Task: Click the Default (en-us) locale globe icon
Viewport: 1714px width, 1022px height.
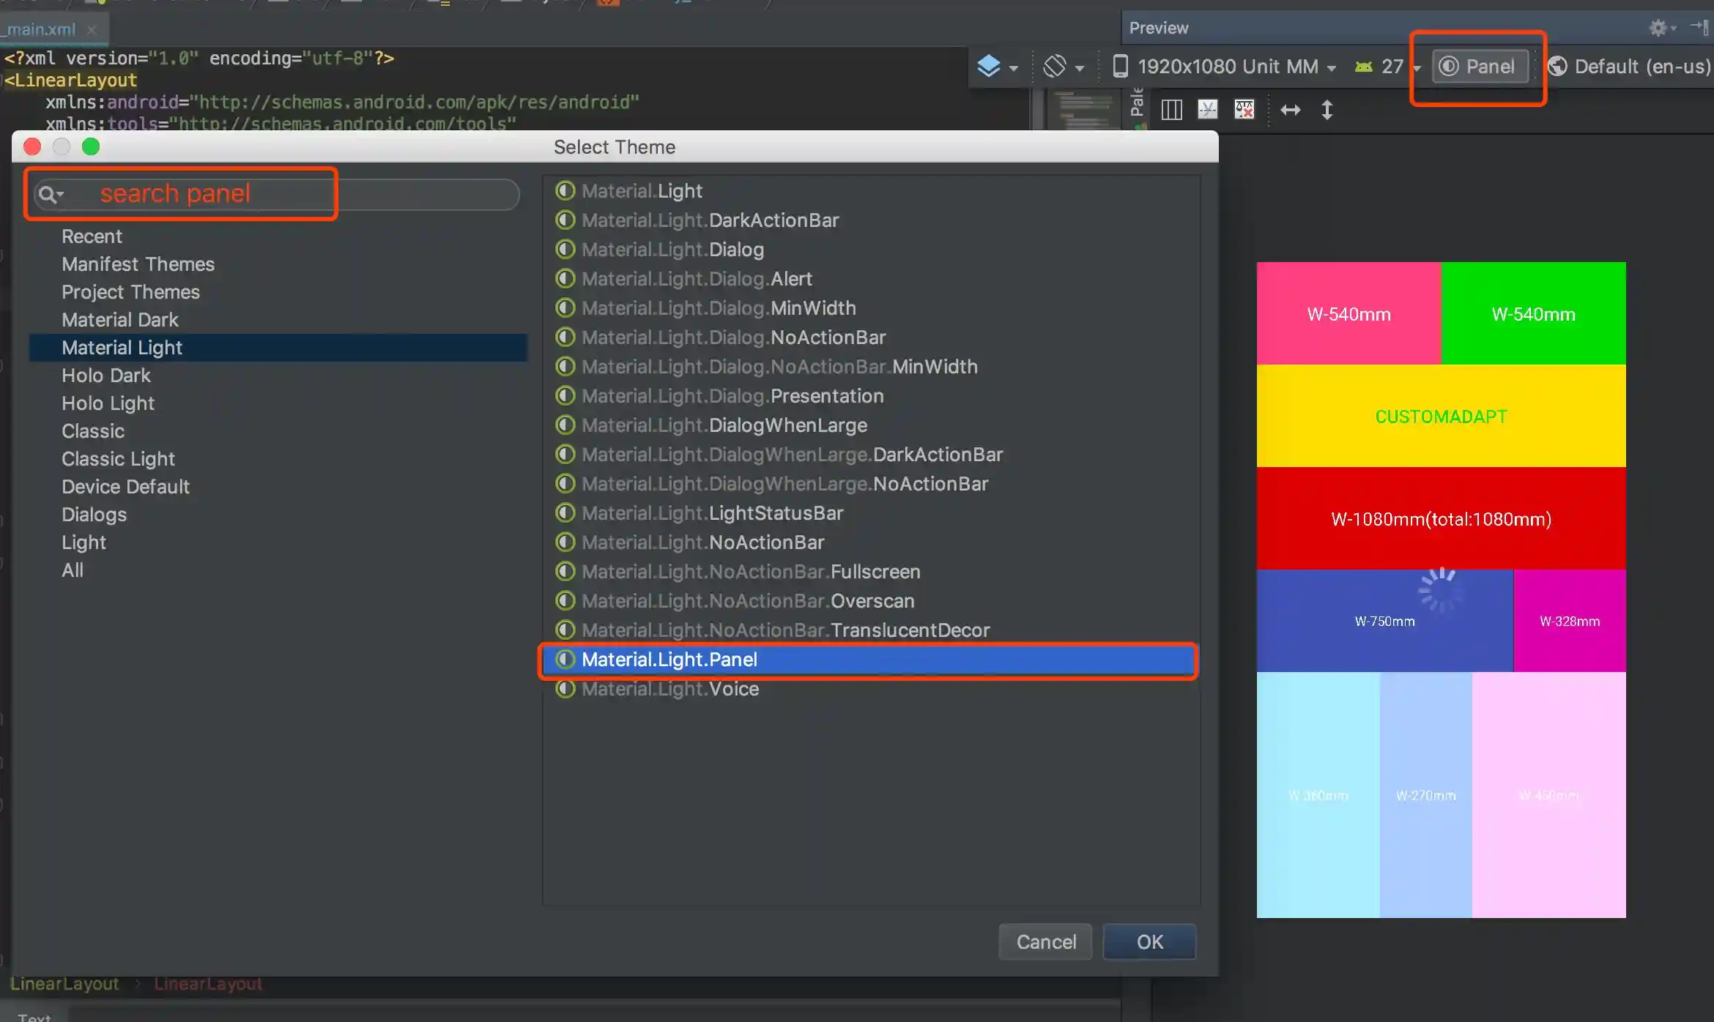Action: [1557, 67]
